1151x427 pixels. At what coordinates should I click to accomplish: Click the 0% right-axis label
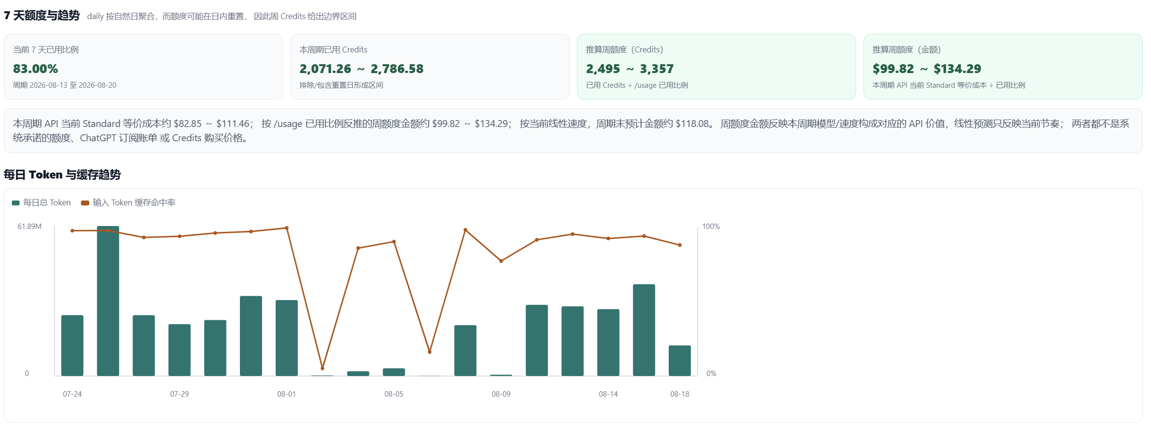point(711,374)
